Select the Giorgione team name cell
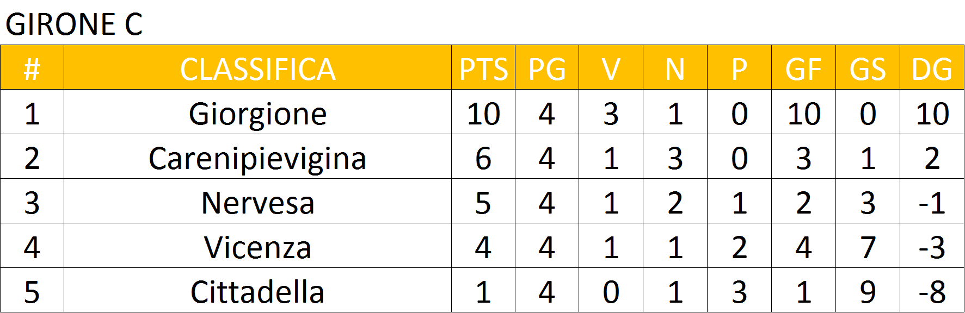 (257, 112)
